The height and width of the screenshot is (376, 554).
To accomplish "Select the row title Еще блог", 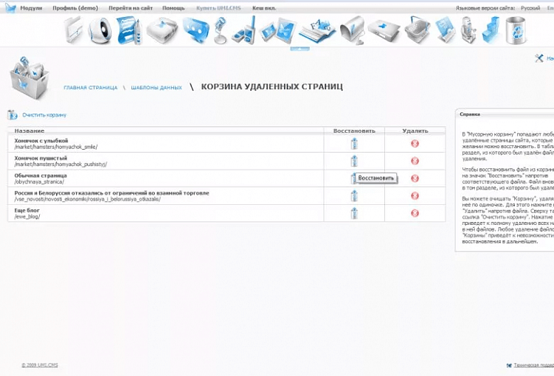I will (27, 210).
